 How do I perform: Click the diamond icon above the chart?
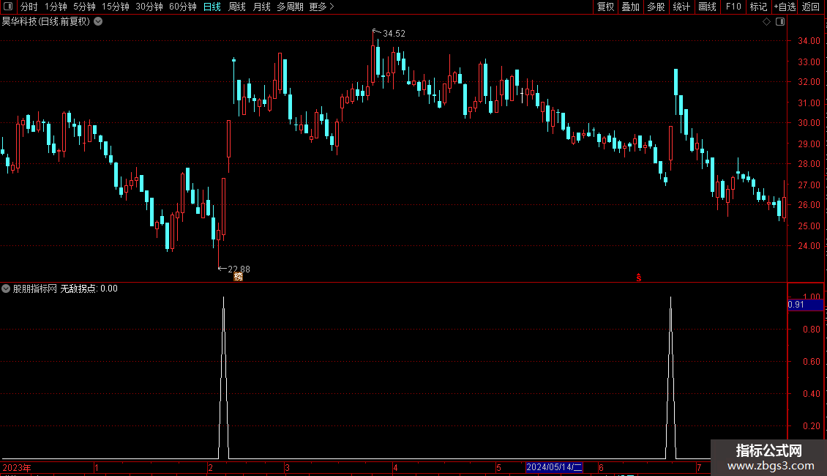[767, 22]
